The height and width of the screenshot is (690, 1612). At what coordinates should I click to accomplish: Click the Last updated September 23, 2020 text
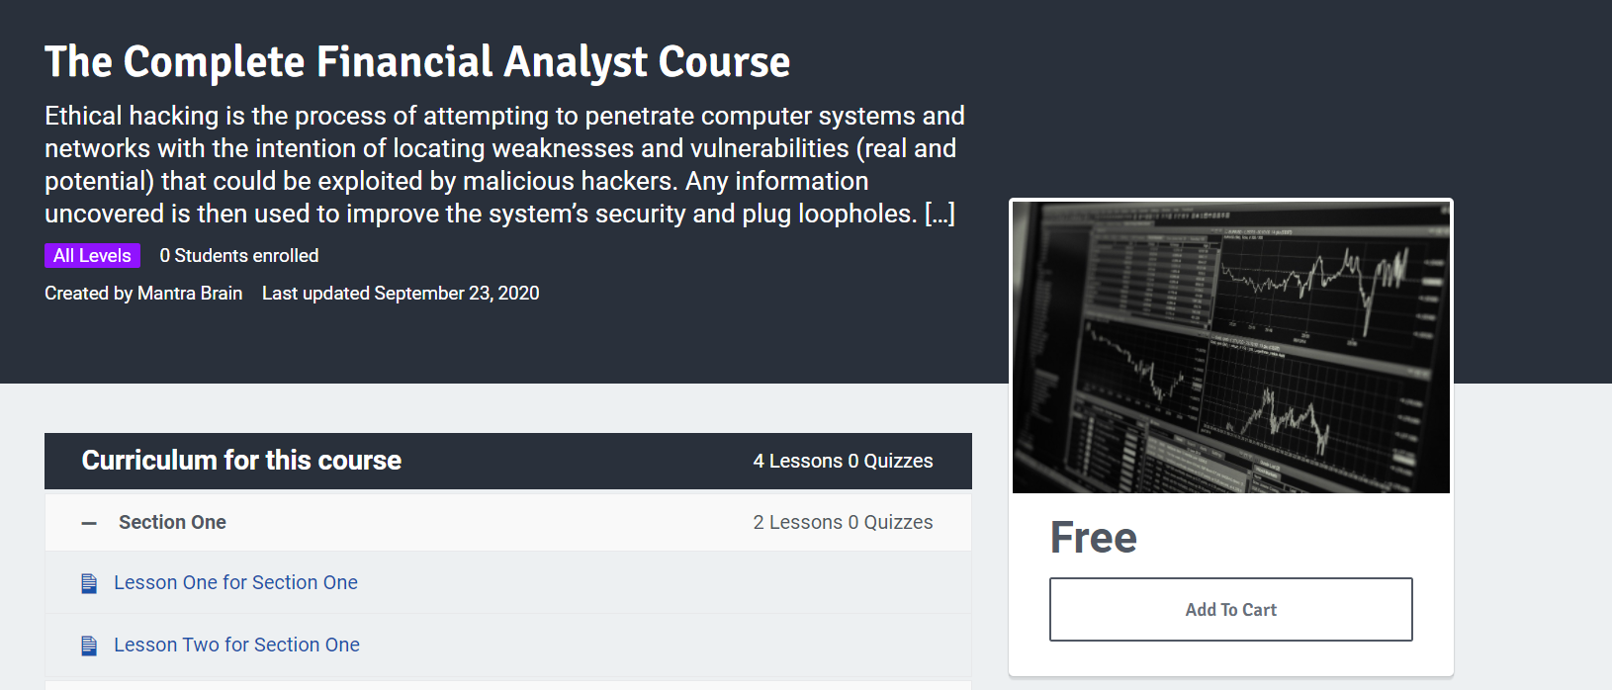click(401, 293)
